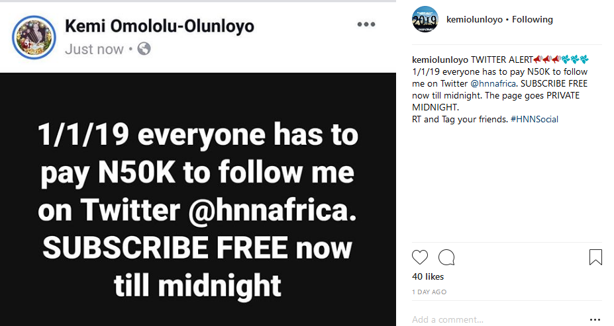
Task: Click the Facebook profile picture of Kemi
Action: tap(34, 38)
